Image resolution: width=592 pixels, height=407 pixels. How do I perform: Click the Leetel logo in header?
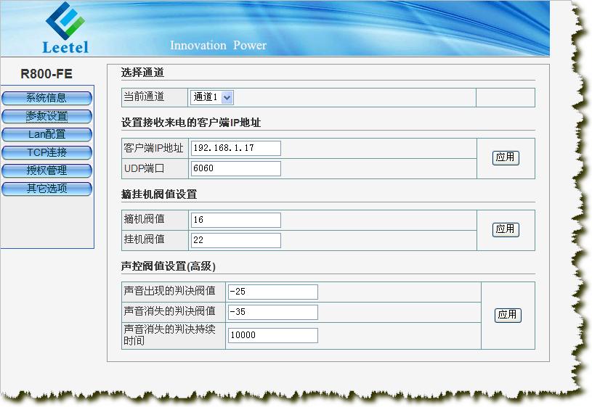coord(65,28)
